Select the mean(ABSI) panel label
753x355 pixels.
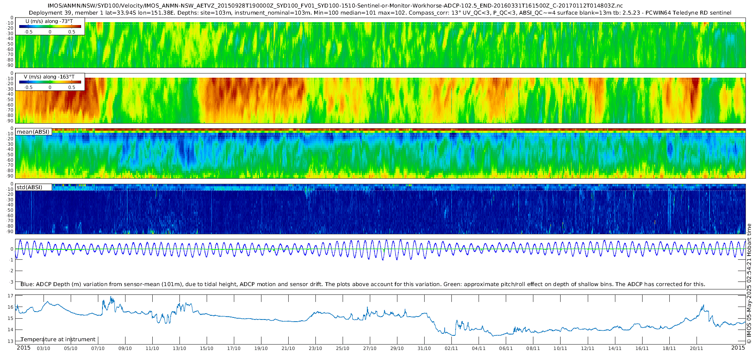(33, 132)
